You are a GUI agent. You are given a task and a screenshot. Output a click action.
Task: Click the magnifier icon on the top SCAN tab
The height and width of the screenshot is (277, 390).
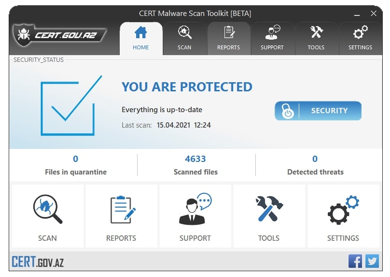pos(185,32)
